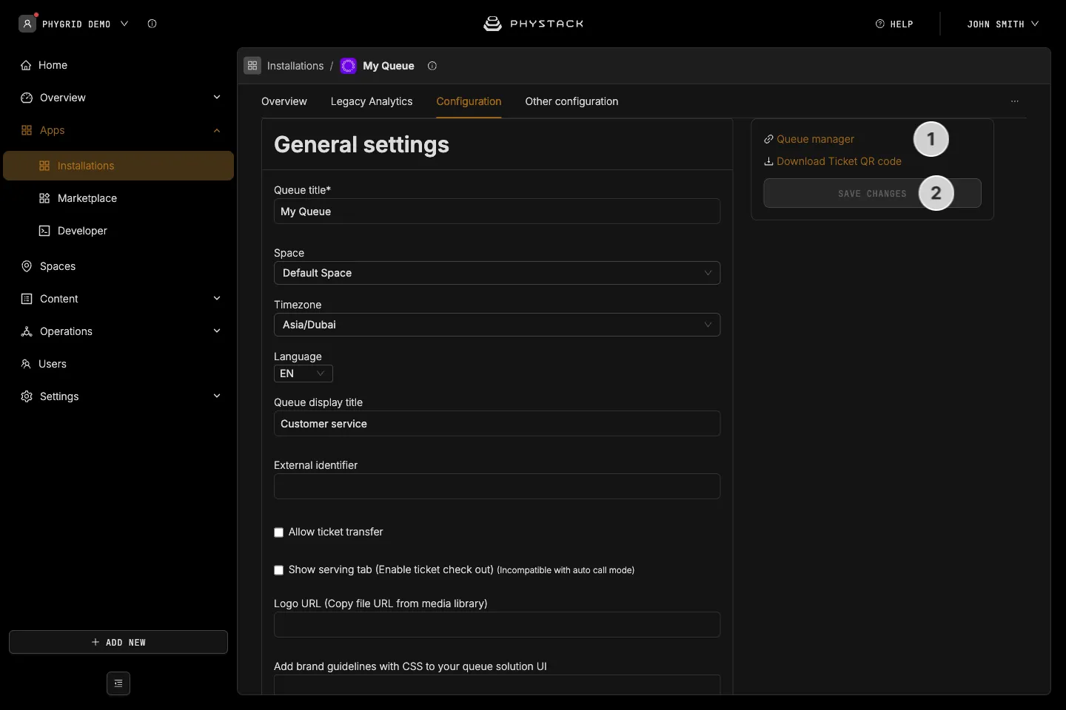
Task: Open the Timezone dropdown showing Asia/Dubai
Action: [x=497, y=325]
